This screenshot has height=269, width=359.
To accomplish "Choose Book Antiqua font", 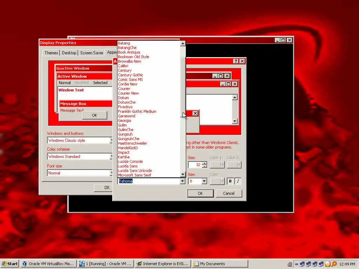I will point(129,52).
